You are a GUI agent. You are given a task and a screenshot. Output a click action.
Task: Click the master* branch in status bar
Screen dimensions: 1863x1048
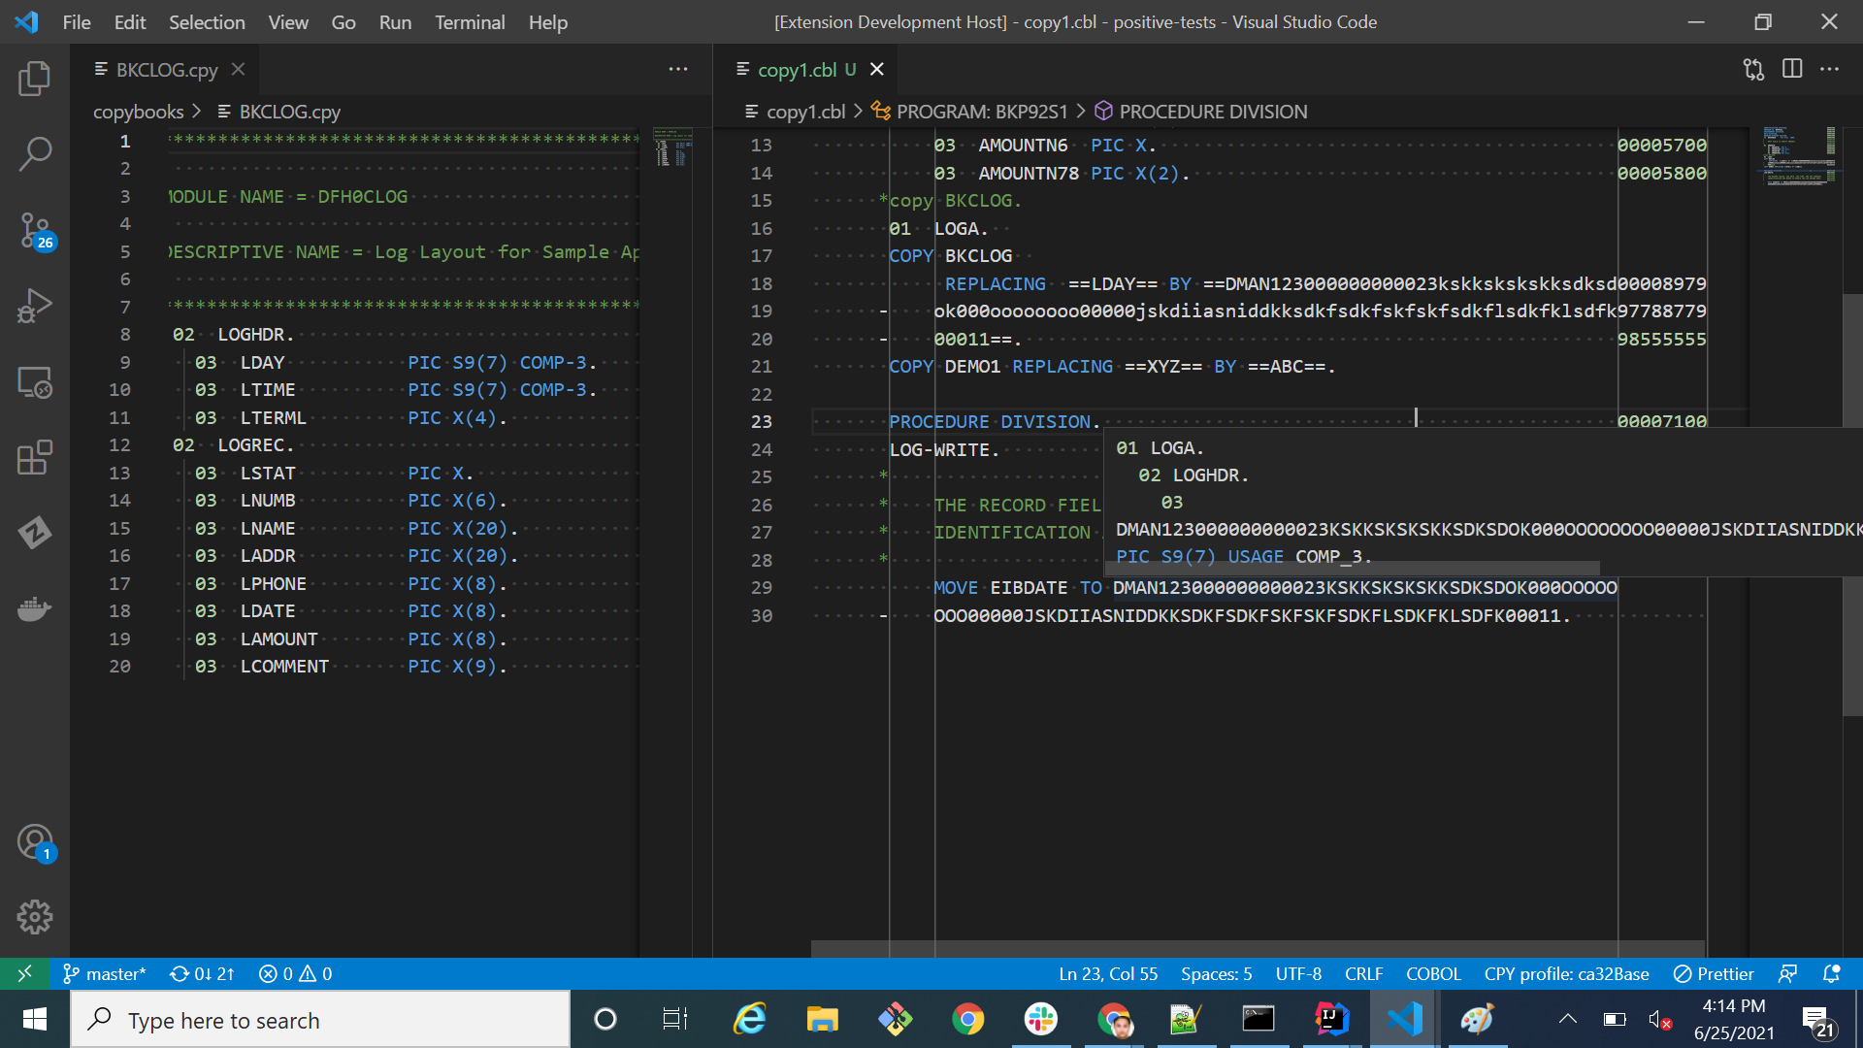(104, 973)
